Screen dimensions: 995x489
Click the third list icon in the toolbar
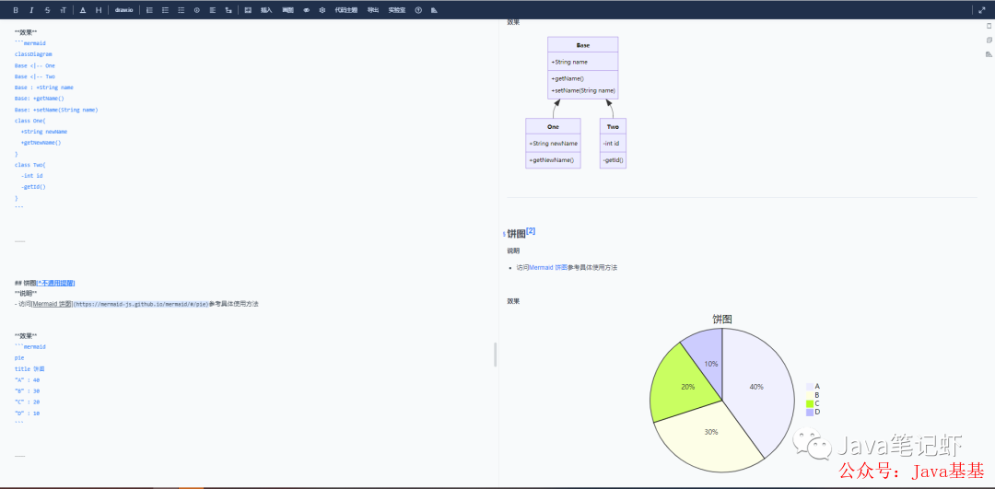point(181,10)
